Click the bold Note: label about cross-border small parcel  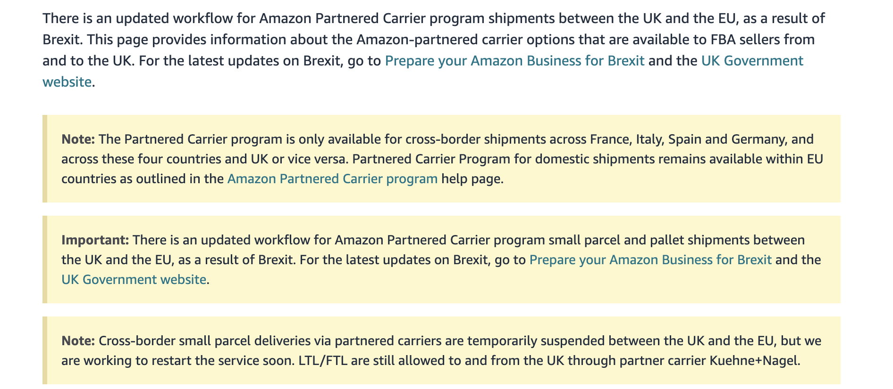[78, 341]
